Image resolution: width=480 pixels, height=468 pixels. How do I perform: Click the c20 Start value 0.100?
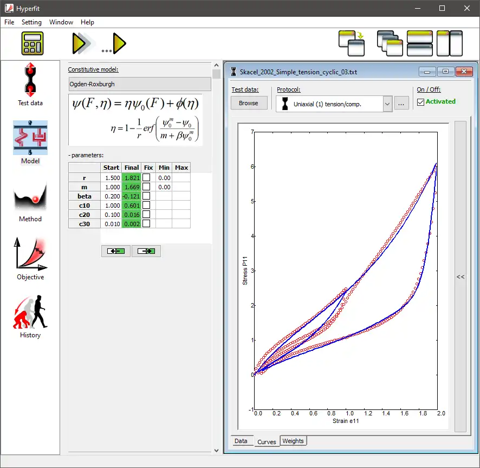(111, 215)
